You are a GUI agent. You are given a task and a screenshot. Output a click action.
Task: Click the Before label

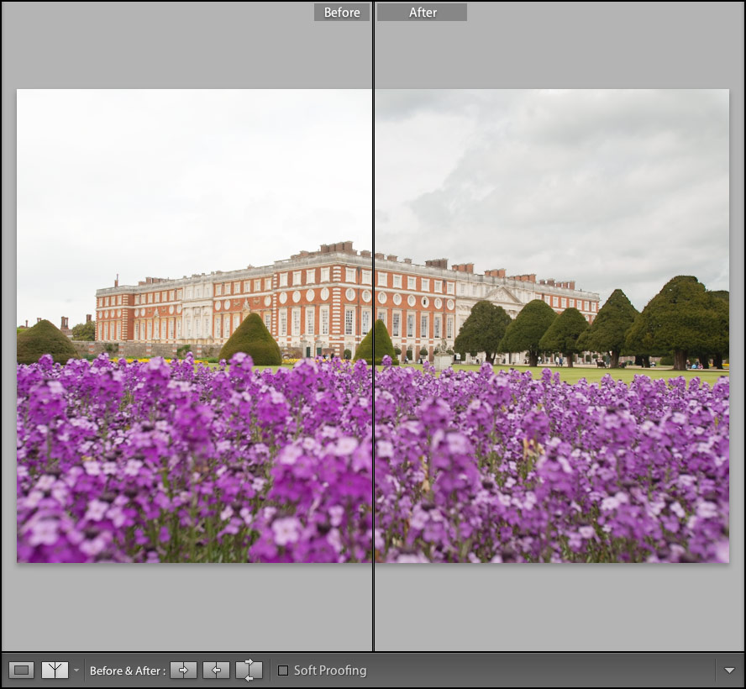[x=341, y=12]
